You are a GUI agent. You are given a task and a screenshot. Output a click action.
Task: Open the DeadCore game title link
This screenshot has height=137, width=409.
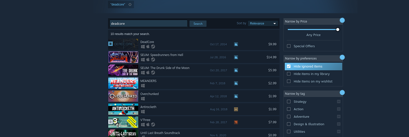148,42
